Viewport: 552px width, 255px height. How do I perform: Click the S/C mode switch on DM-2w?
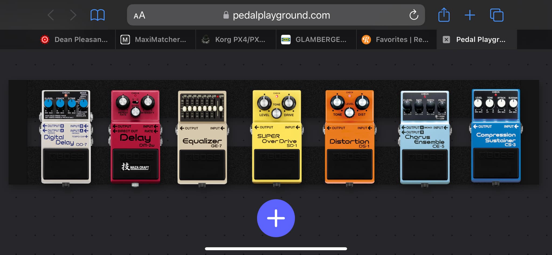(135, 103)
